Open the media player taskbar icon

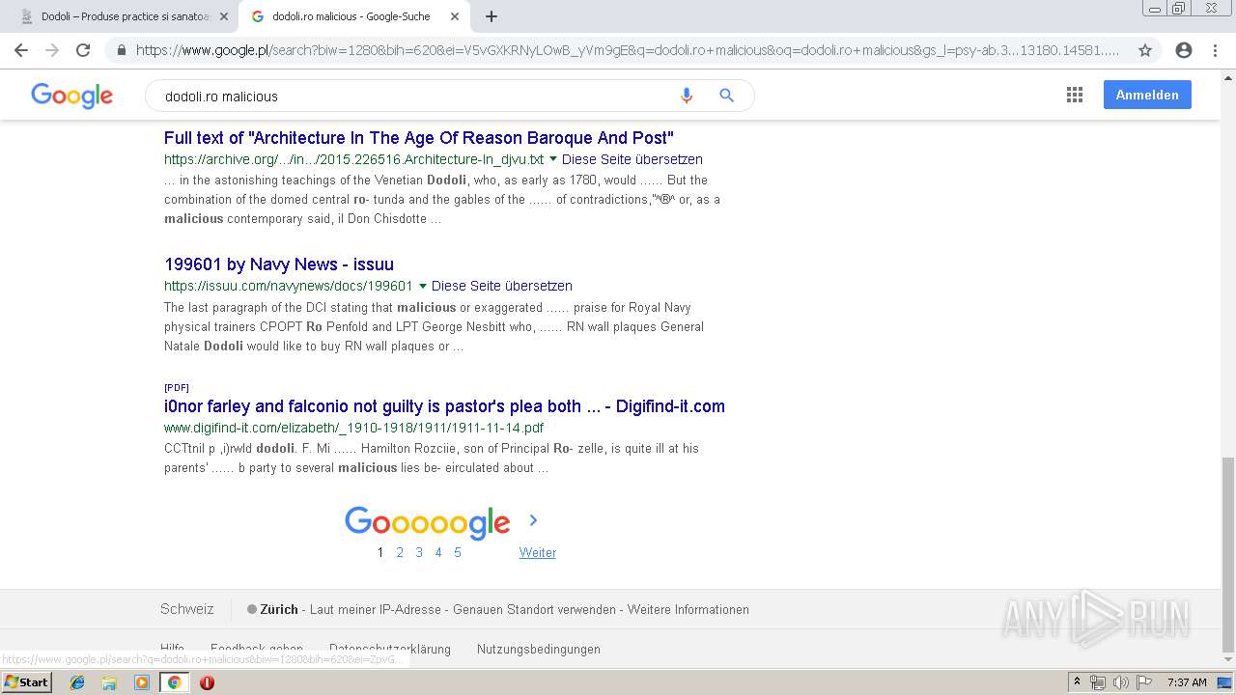pos(142,682)
